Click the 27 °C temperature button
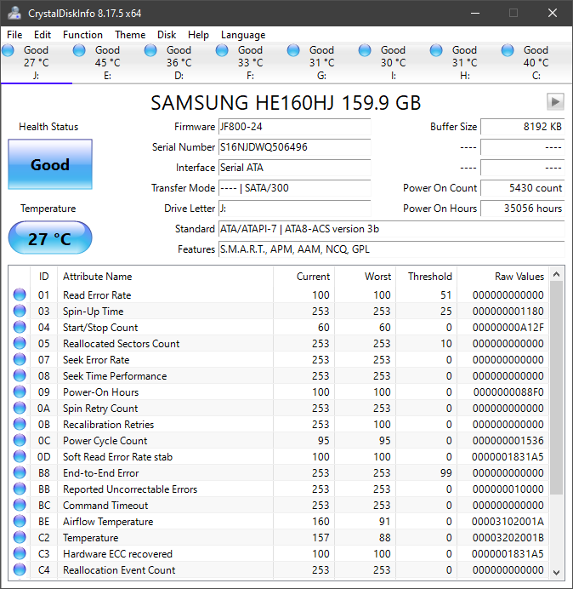The width and height of the screenshot is (573, 589). click(50, 237)
